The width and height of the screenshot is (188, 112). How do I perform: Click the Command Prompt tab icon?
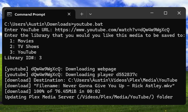click(x=9, y=14)
